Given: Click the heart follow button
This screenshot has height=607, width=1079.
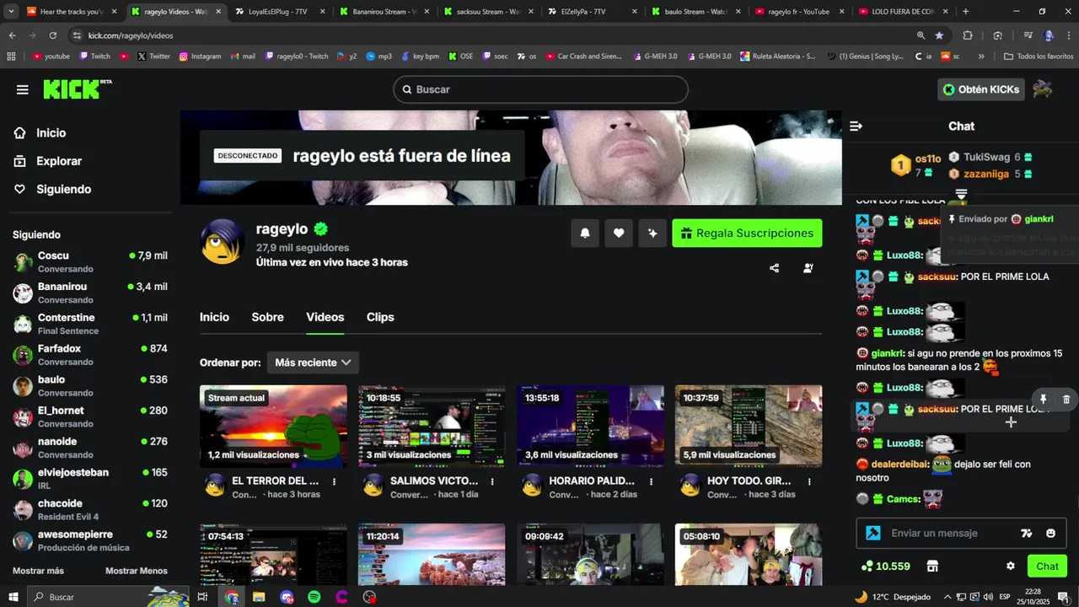Looking at the screenshot, I should 619,234.
